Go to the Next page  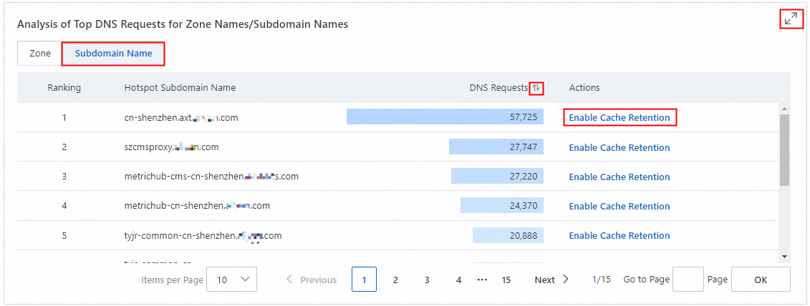[x=551, y=280]
